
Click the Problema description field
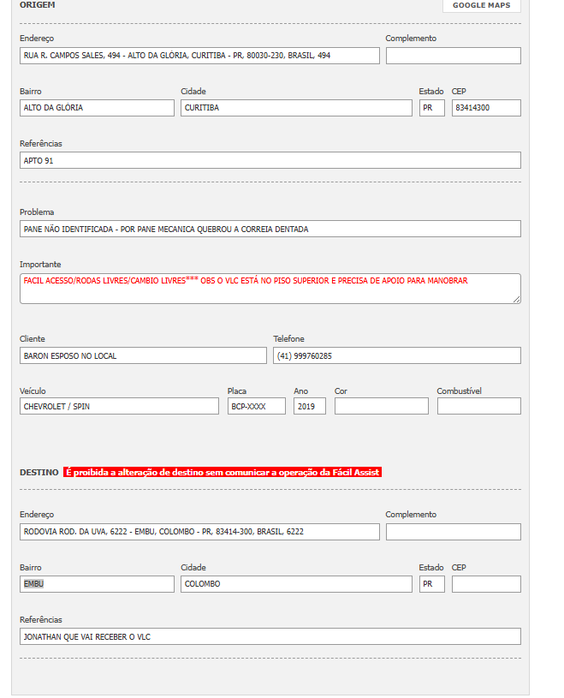coord(270,229)
